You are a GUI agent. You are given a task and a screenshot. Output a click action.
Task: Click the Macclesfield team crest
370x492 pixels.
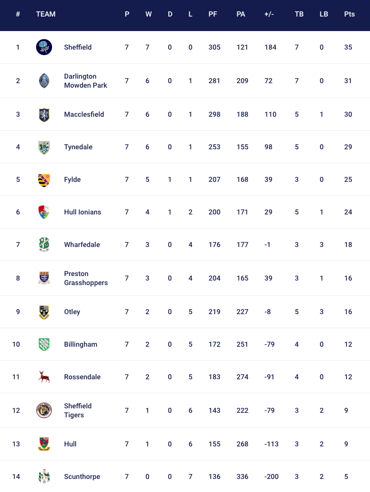click(x=44, y=114)
